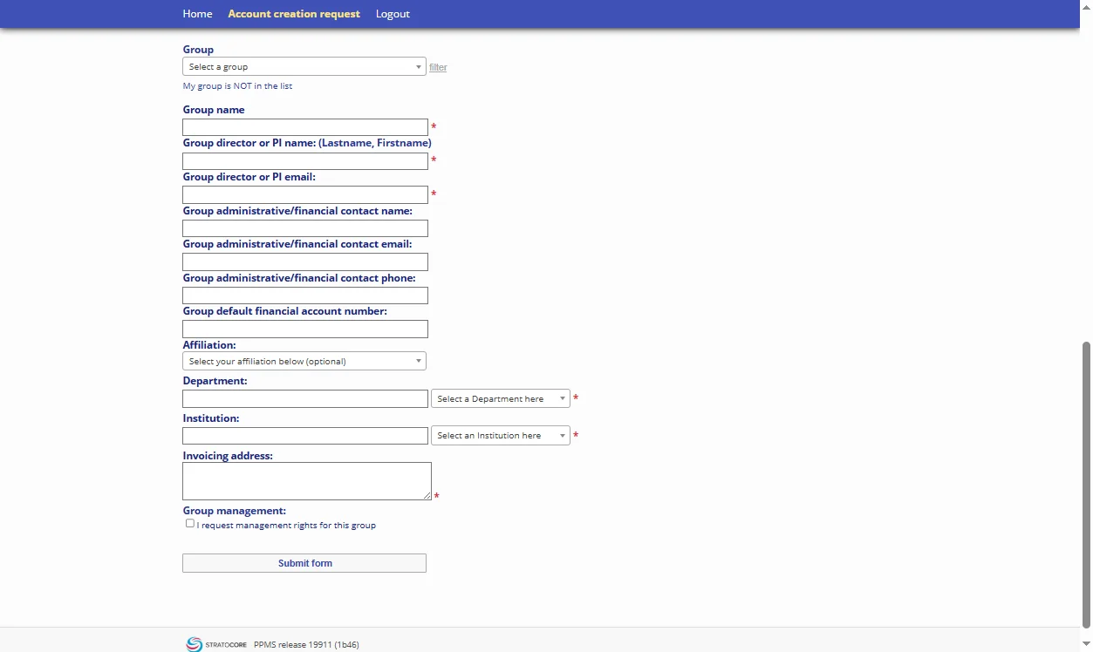The height and width of the screenshot is (652, 1093).
Task: Open Account creation request menu item
Action: (x=294, y=14)
